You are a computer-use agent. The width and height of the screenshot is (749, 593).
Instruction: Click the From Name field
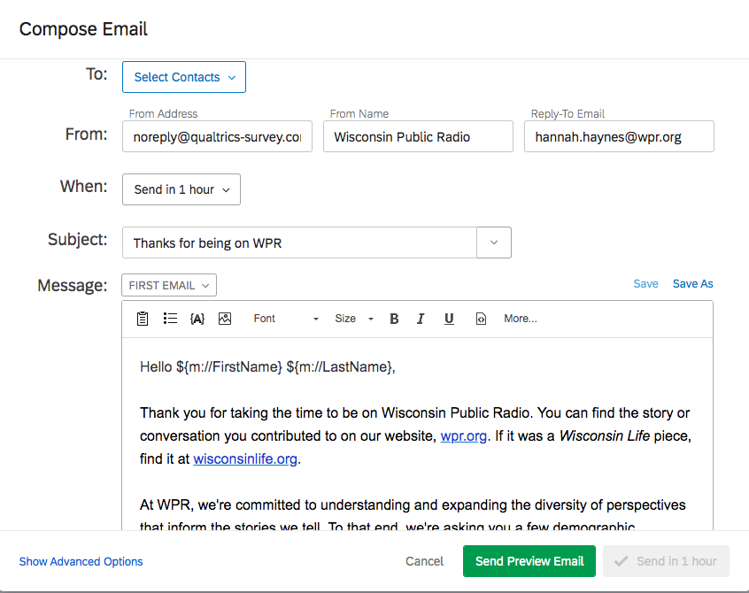[418, 136]
